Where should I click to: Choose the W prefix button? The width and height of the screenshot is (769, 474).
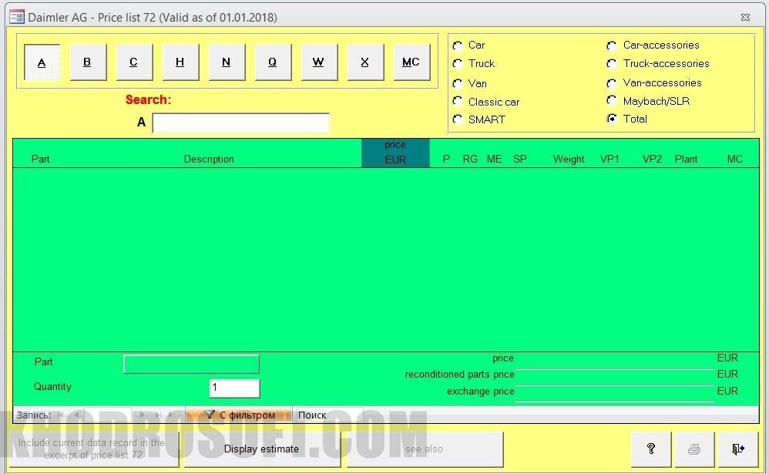[319, 62]
